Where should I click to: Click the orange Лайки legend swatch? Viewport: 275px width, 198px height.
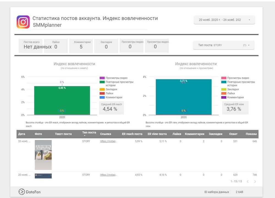click(x=224, y=93)
